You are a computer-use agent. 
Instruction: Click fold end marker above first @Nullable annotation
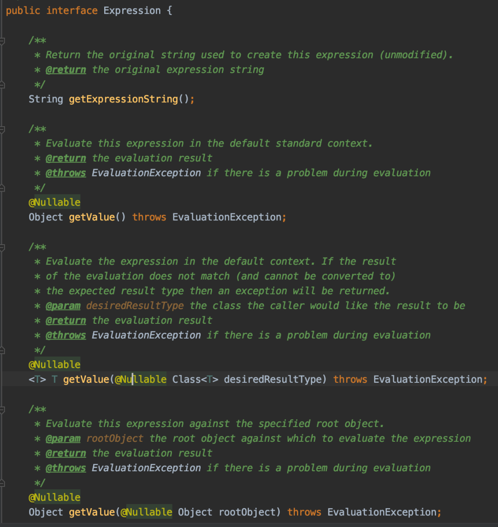(x=2, y=188)
